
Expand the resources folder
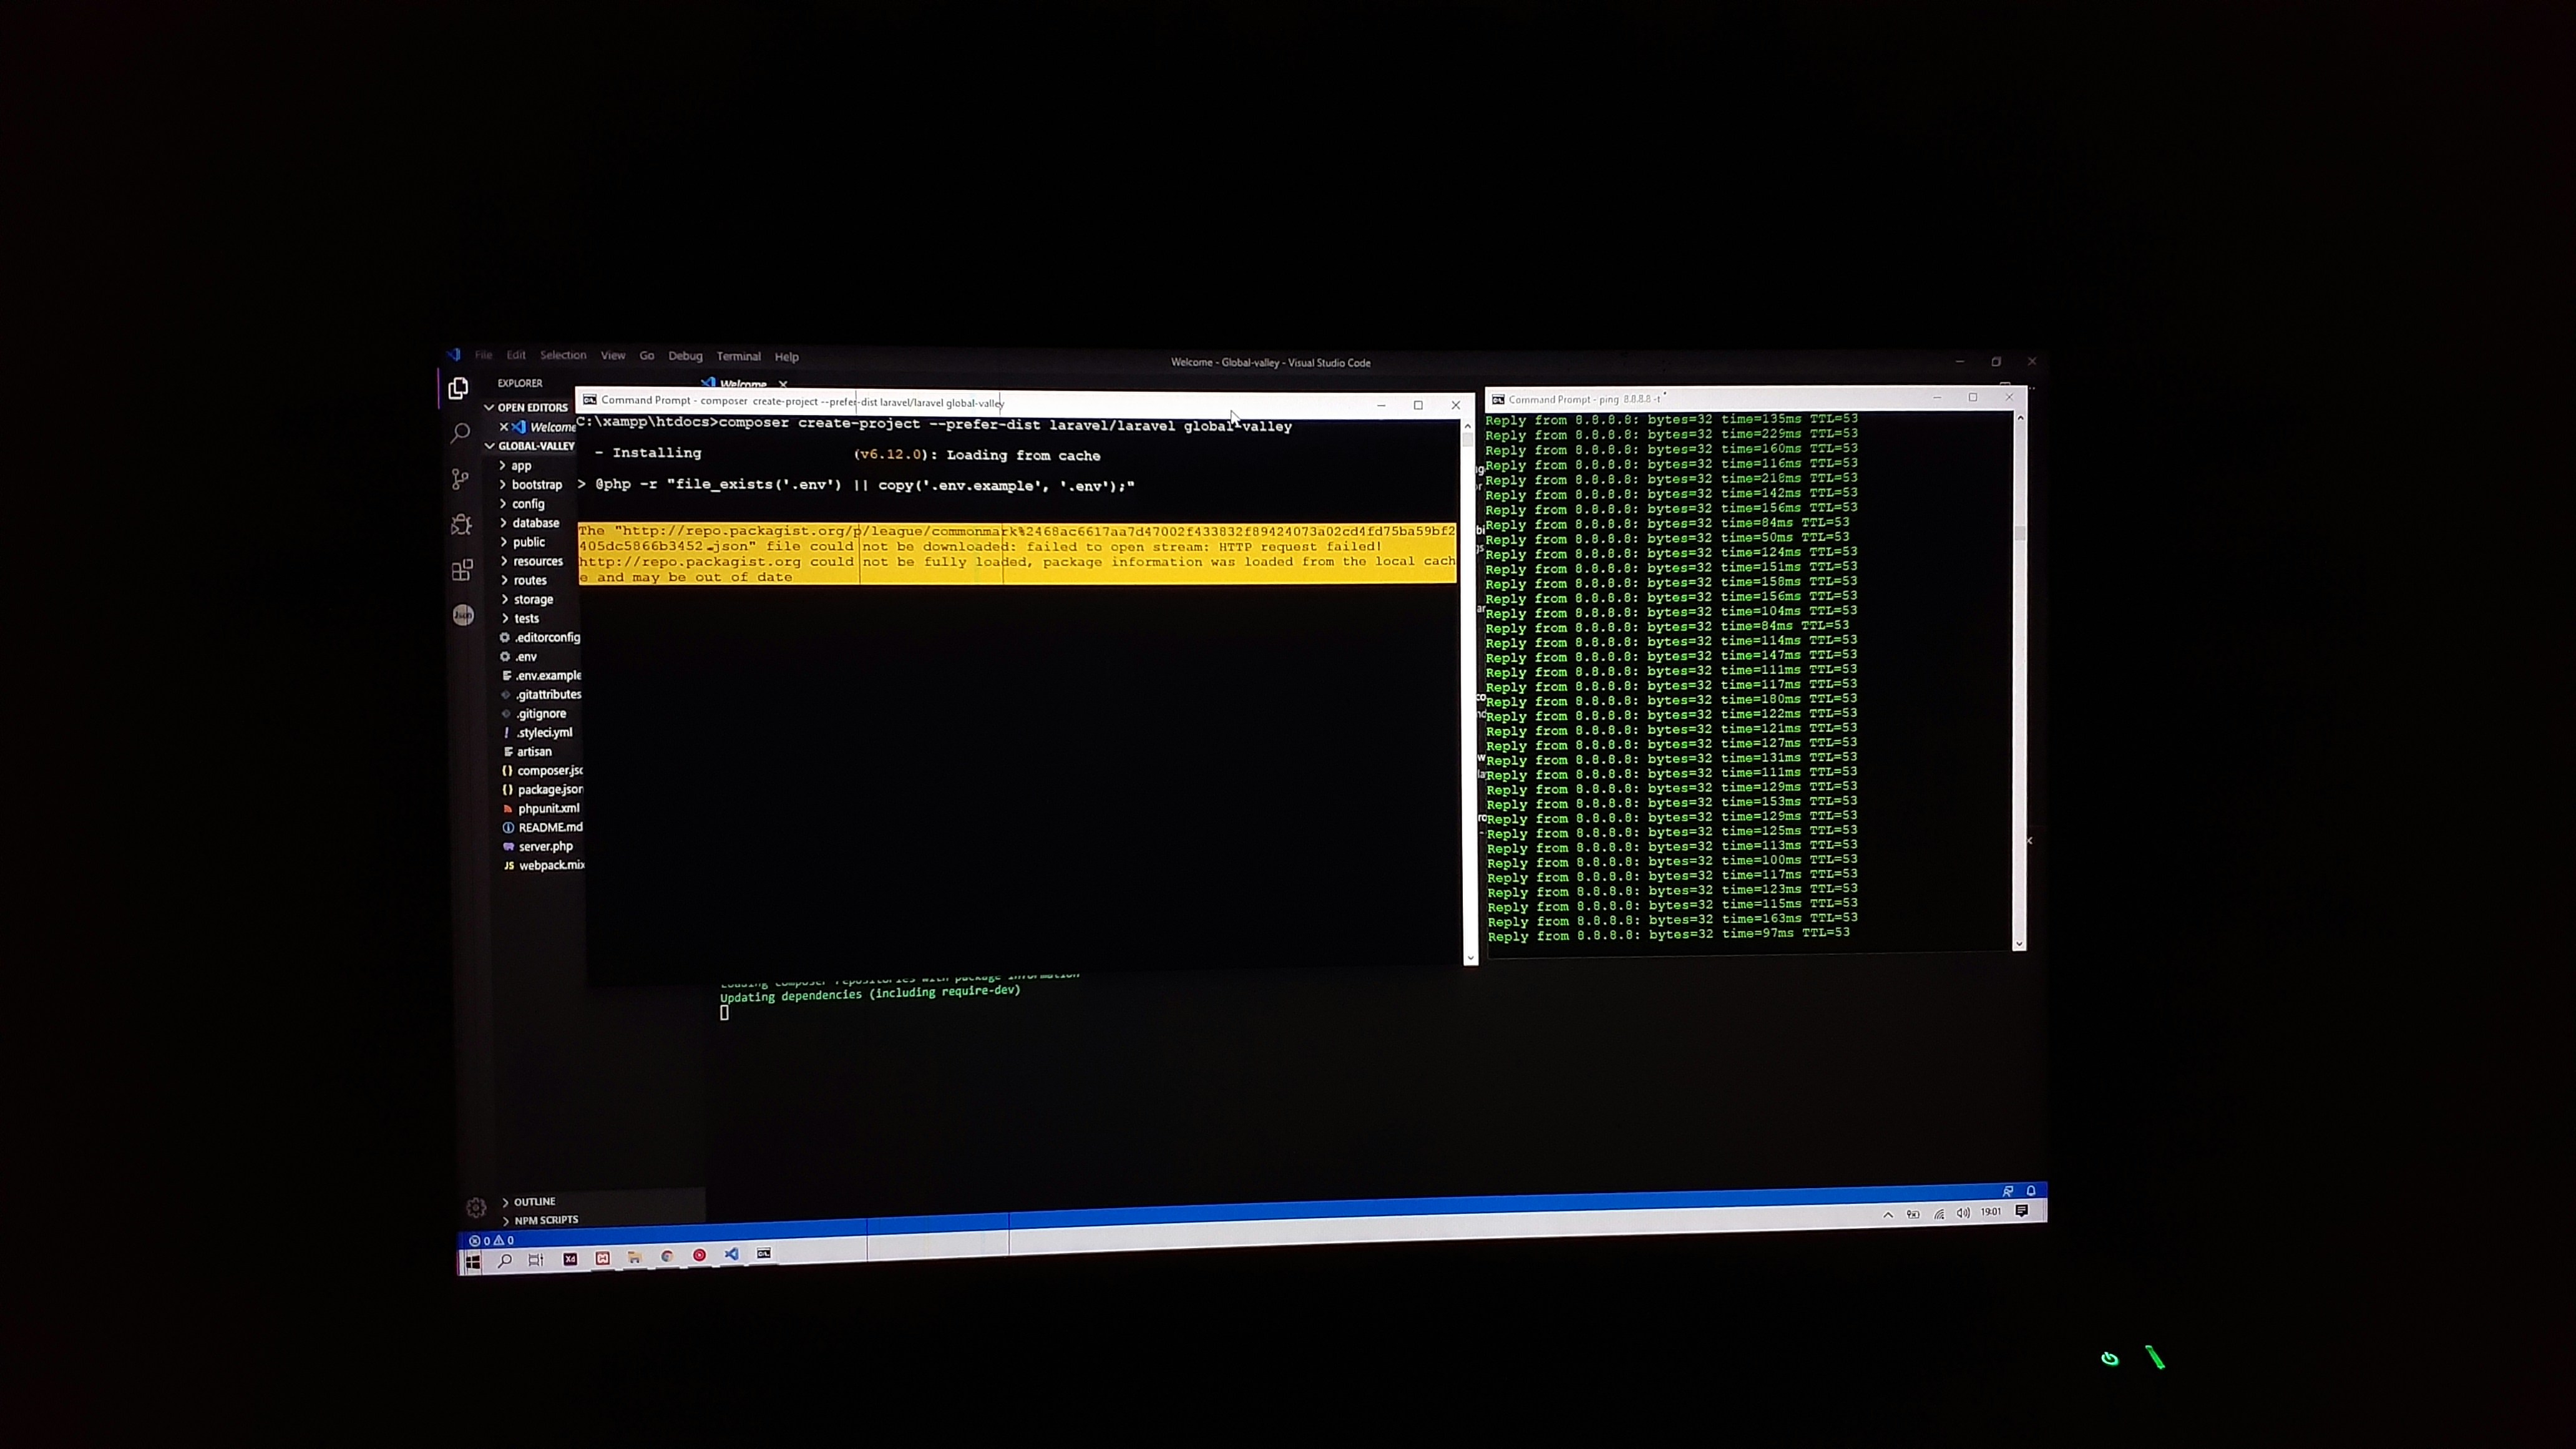537,561
